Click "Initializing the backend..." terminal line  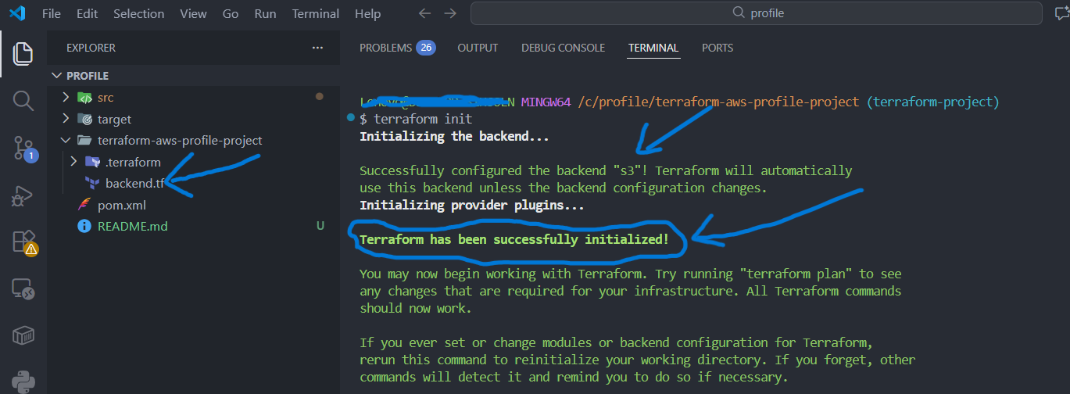[454, 137]
